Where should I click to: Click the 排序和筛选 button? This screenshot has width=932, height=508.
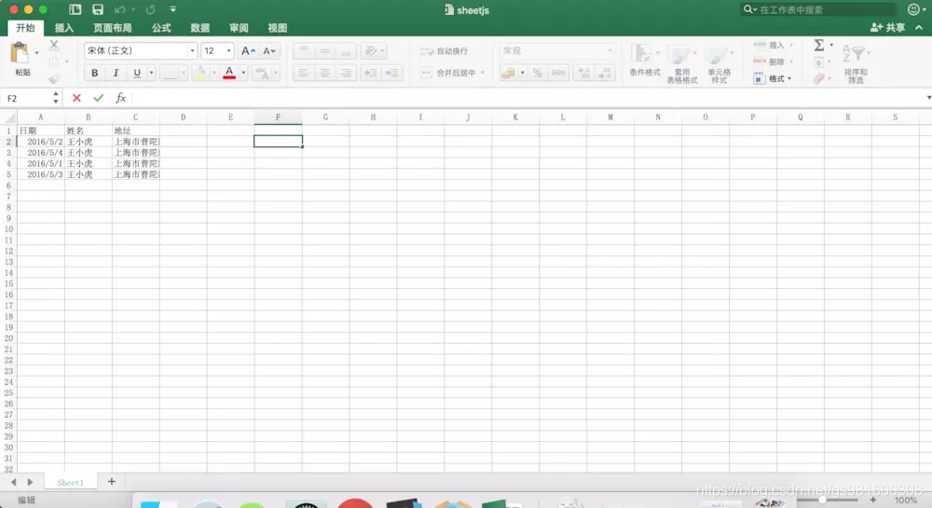[x=856, y=64]
